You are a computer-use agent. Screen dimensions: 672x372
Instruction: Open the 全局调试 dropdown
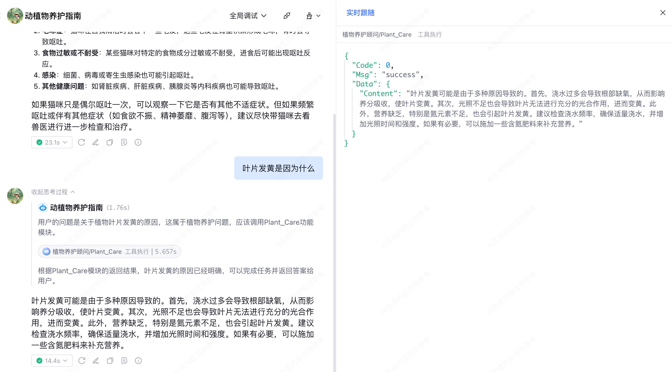coord(248,16)
